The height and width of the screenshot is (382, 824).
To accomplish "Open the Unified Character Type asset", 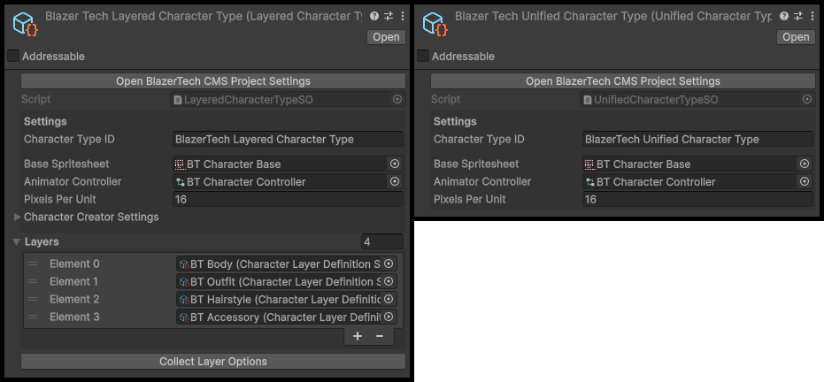I will 797,37.
